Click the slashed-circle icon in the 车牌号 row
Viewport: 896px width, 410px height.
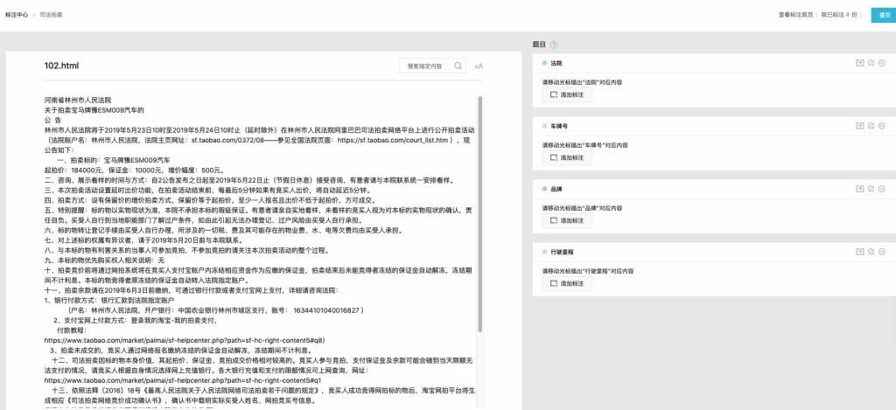[x=871, y=126]
